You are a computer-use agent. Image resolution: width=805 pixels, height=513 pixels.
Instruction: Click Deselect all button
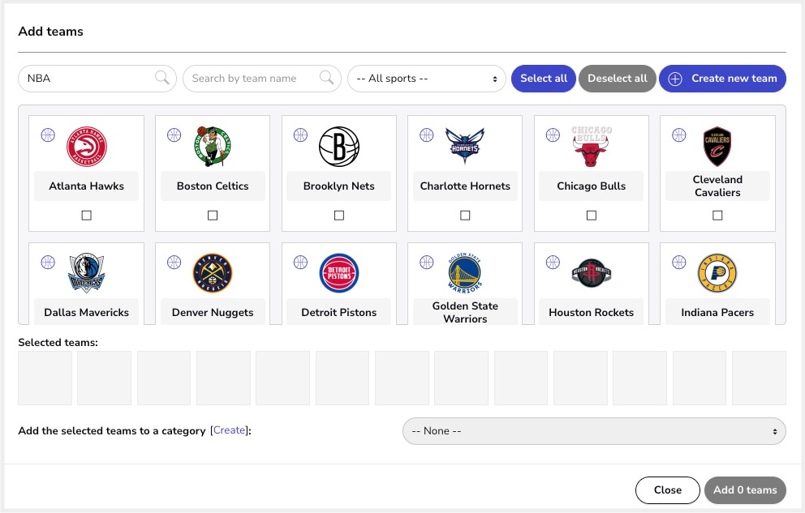617,79
